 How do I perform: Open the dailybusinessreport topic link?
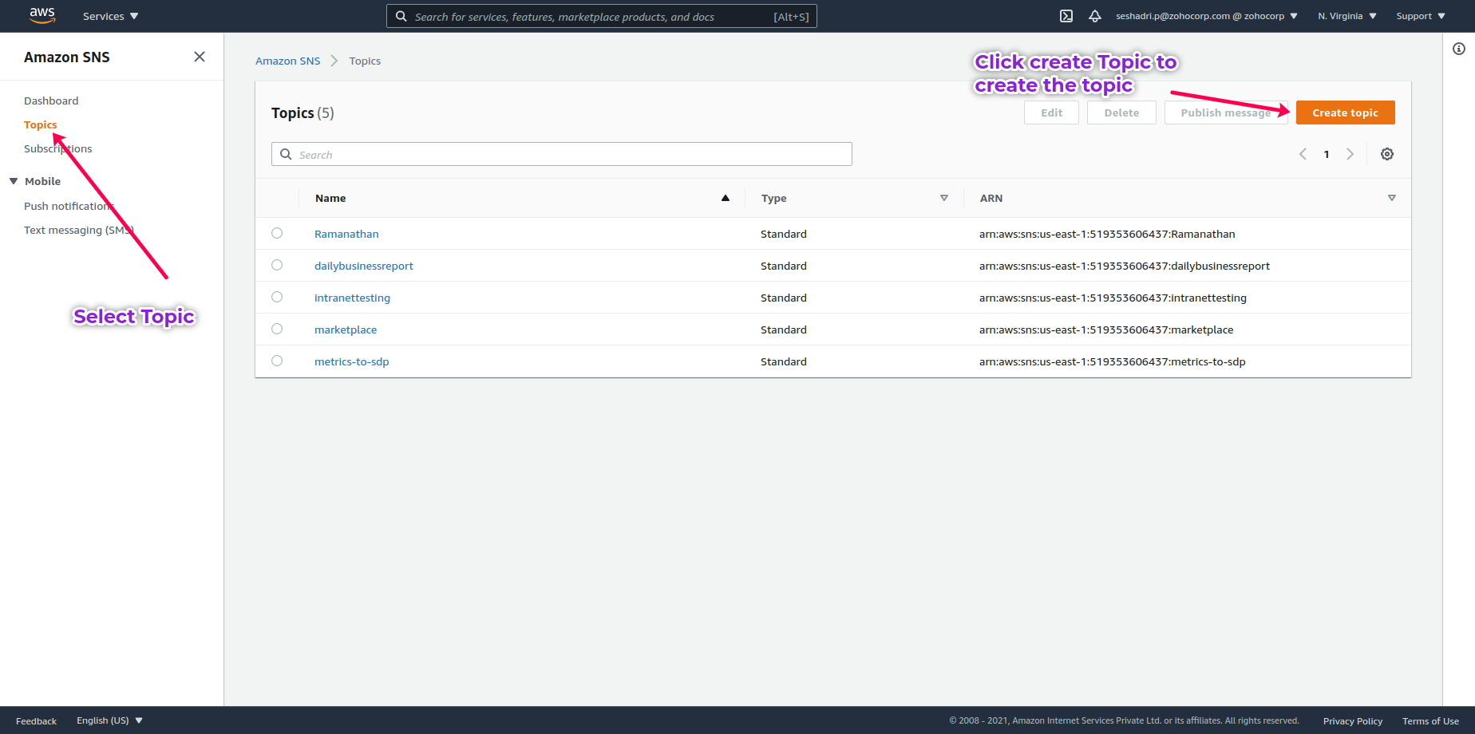click(x=364, y=266)
